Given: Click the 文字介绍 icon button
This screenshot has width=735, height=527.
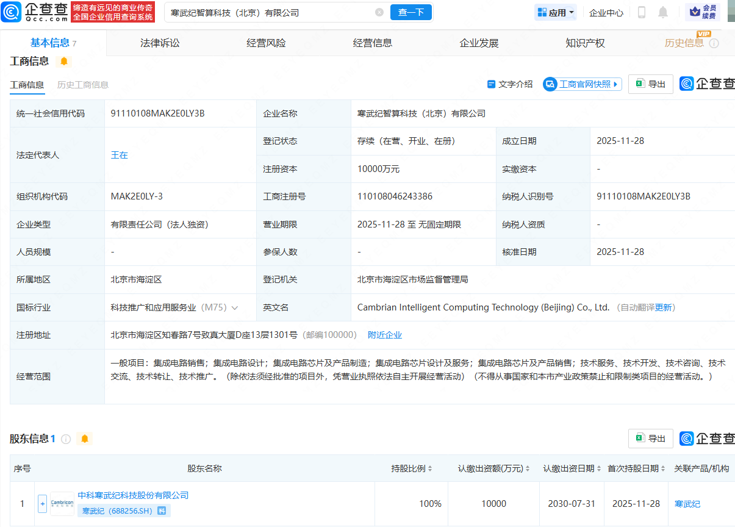Looking at the screenshot, I should point(492,84).
